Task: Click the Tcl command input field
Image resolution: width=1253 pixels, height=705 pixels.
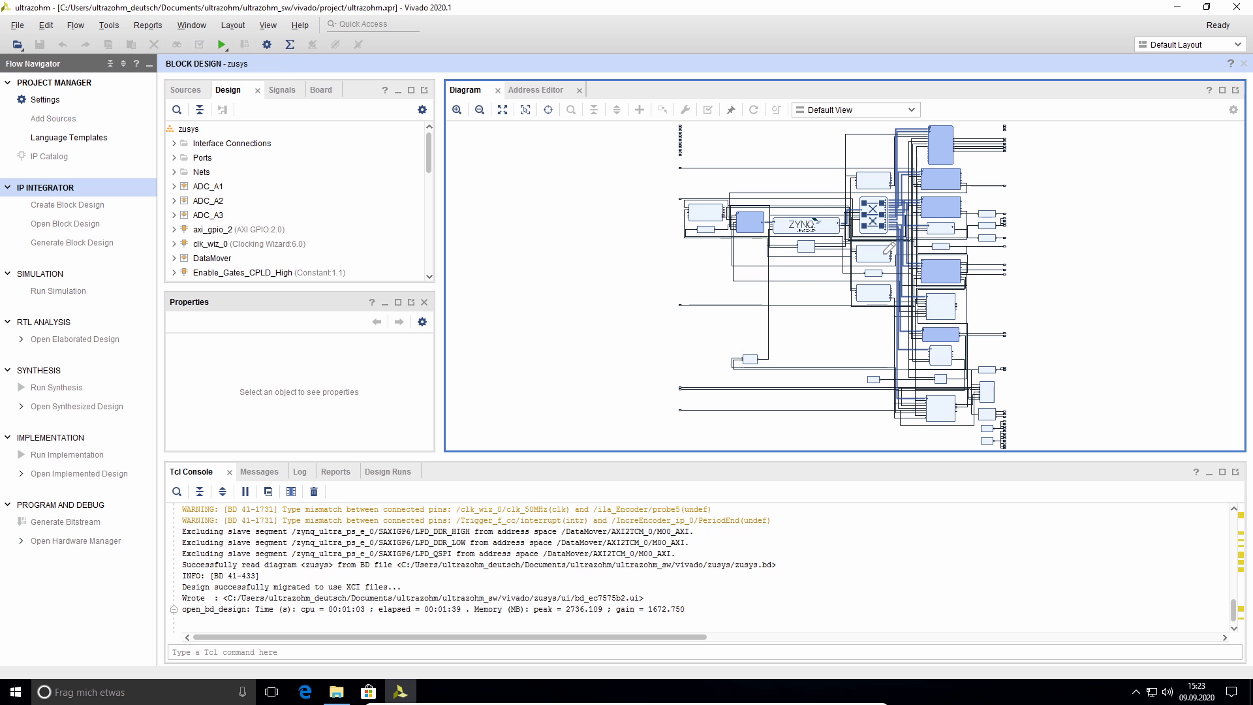Action: click(705, 652)
